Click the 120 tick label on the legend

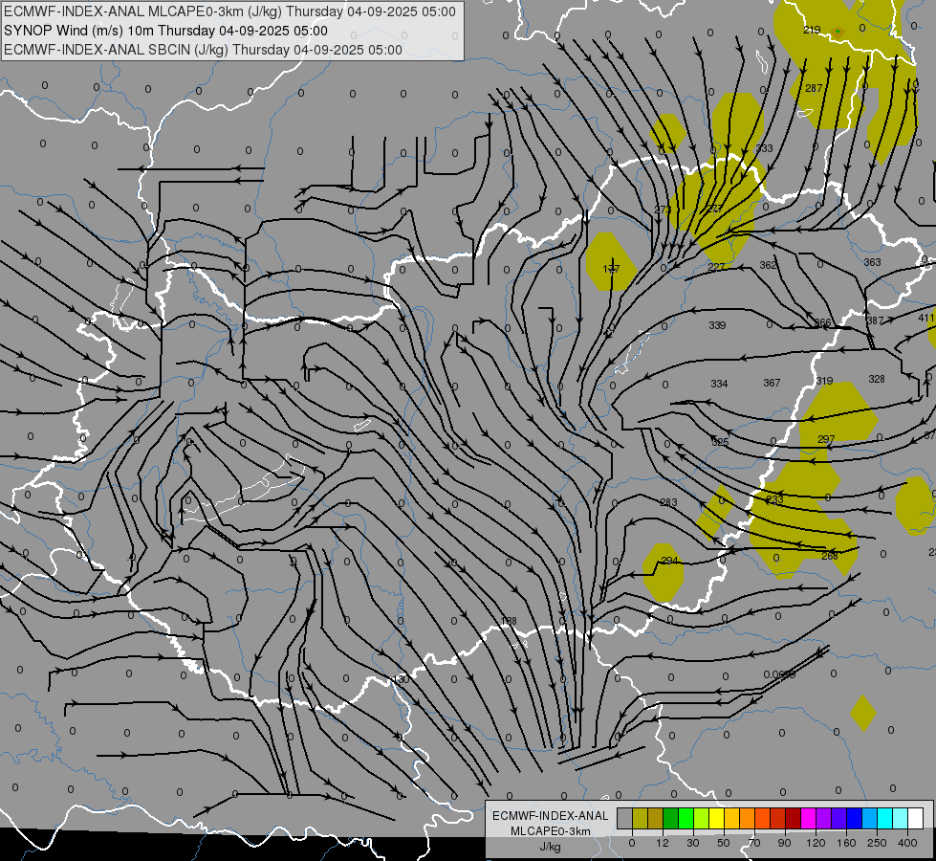(x=816, y=843)
